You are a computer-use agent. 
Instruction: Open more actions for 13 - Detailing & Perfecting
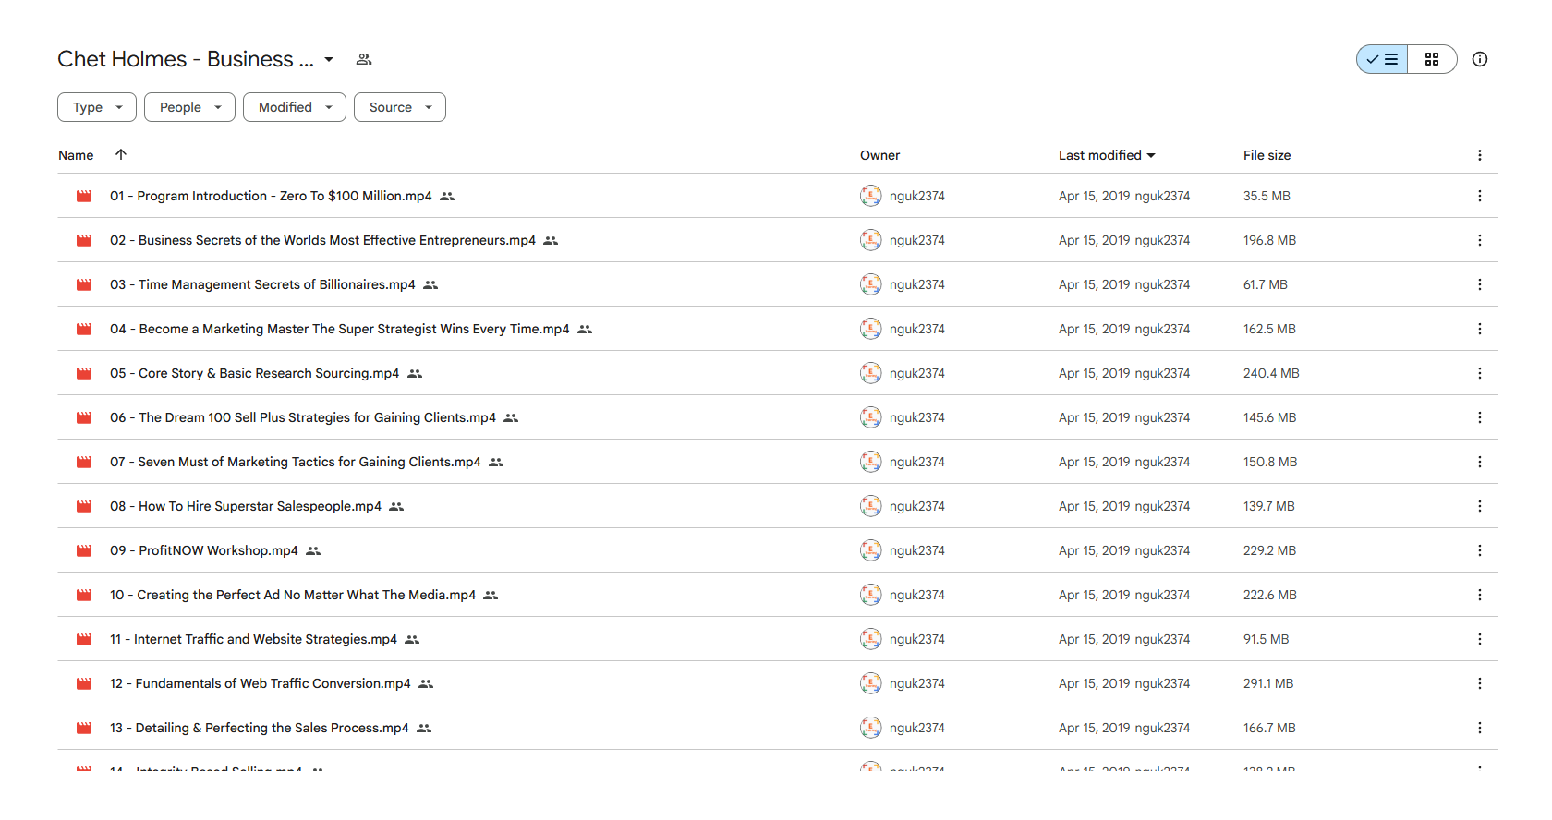coord(1480,728)
